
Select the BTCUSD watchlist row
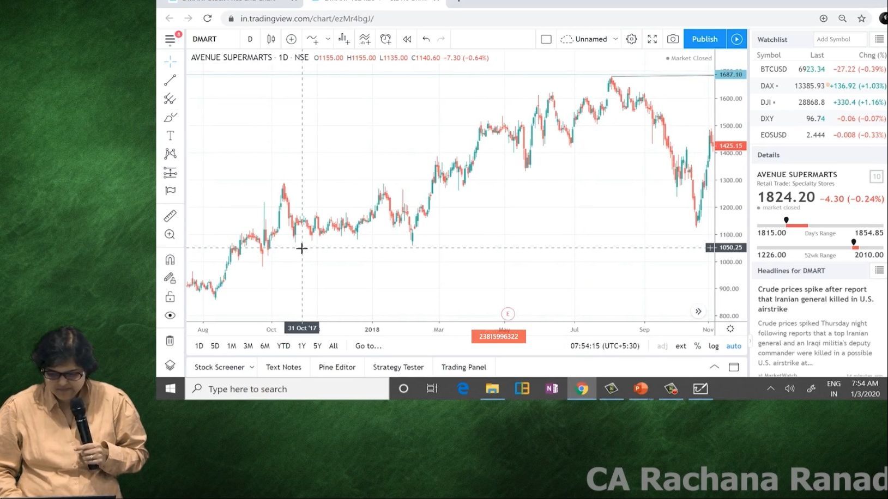coord(820,69)
